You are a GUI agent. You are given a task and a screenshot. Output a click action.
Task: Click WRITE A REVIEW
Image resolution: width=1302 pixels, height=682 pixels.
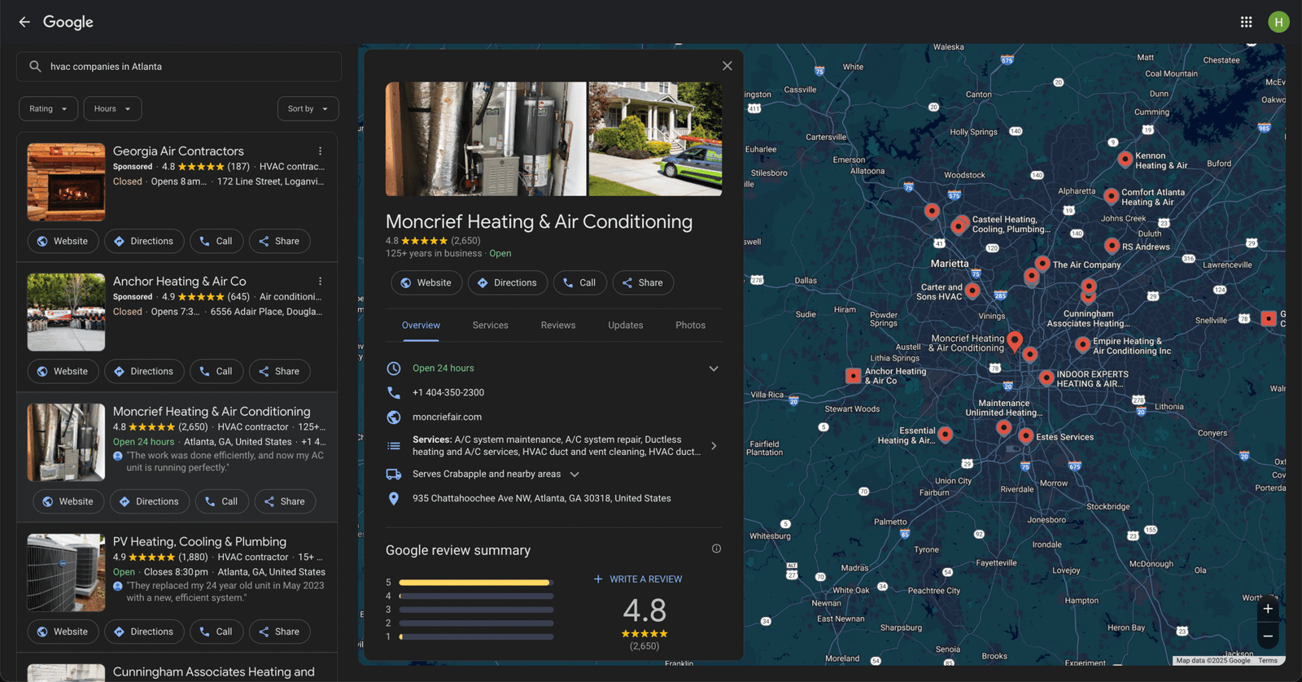tap(638, 579)
